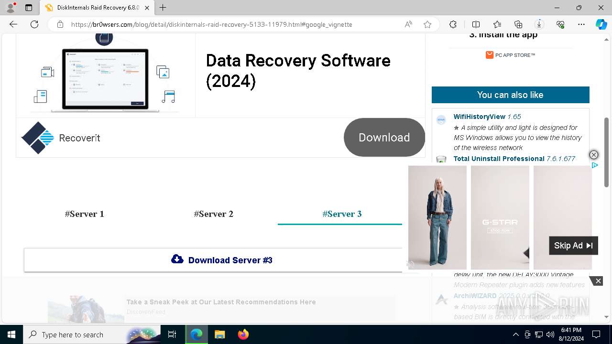This screenshot has height=344, width=612.
Task: Open WifiHistoryView 1.65 link
Action: tap(487, 117)
